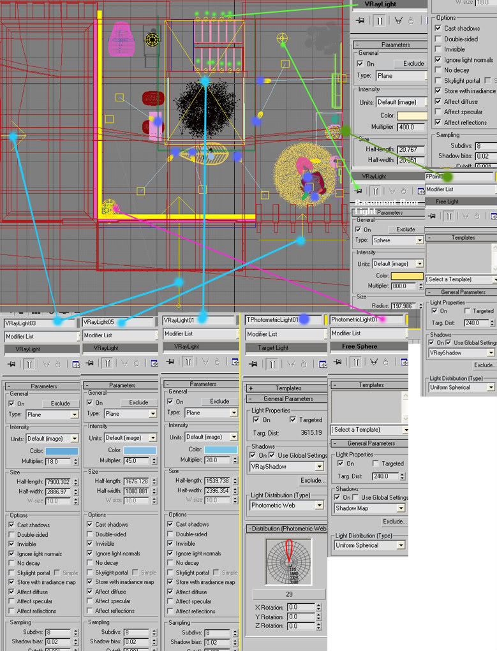This screenshot has height=651, width=497.
Task: Click Exclude... below the Shadow Map dropdown
Action: (394, 522)
